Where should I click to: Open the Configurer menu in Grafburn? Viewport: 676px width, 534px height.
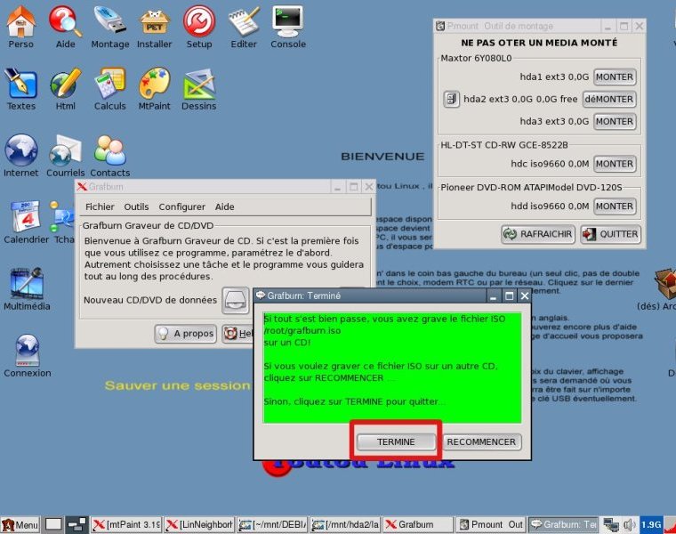pyautogui.click(x=181, y=206)
